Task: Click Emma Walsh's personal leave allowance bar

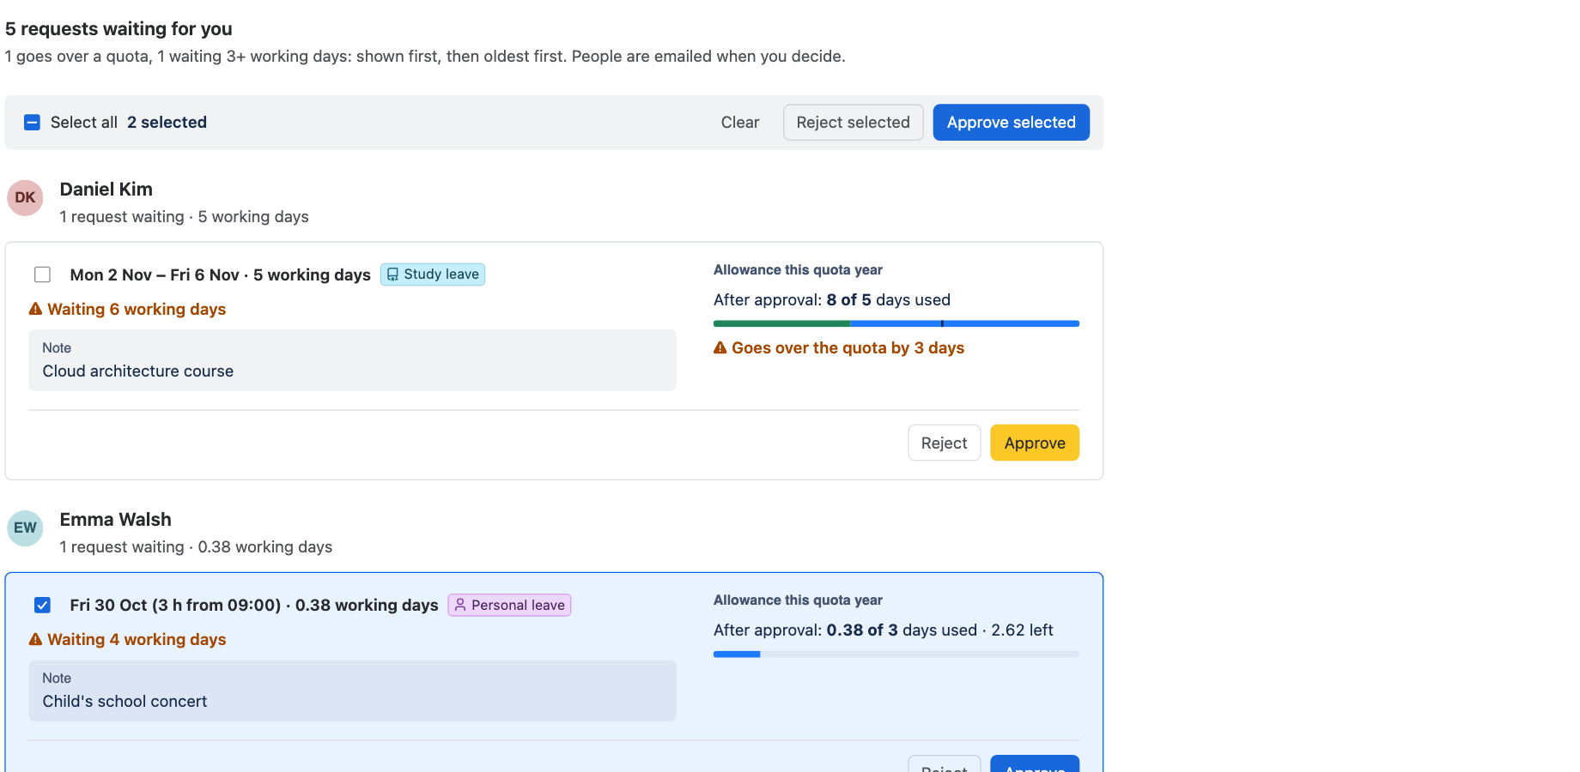Action: coord(896,654)
